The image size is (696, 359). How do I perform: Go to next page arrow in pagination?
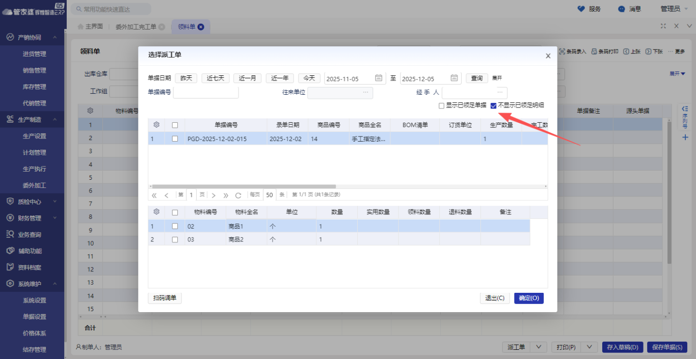213,195
